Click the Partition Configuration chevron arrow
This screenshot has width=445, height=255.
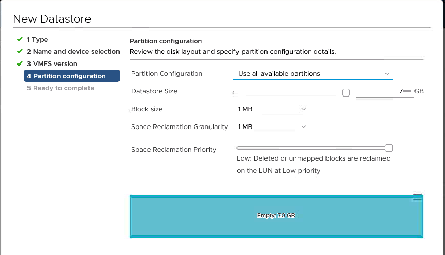(x=387, y=74)
